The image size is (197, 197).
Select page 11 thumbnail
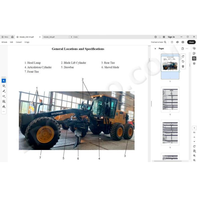[x=170, y=66]
